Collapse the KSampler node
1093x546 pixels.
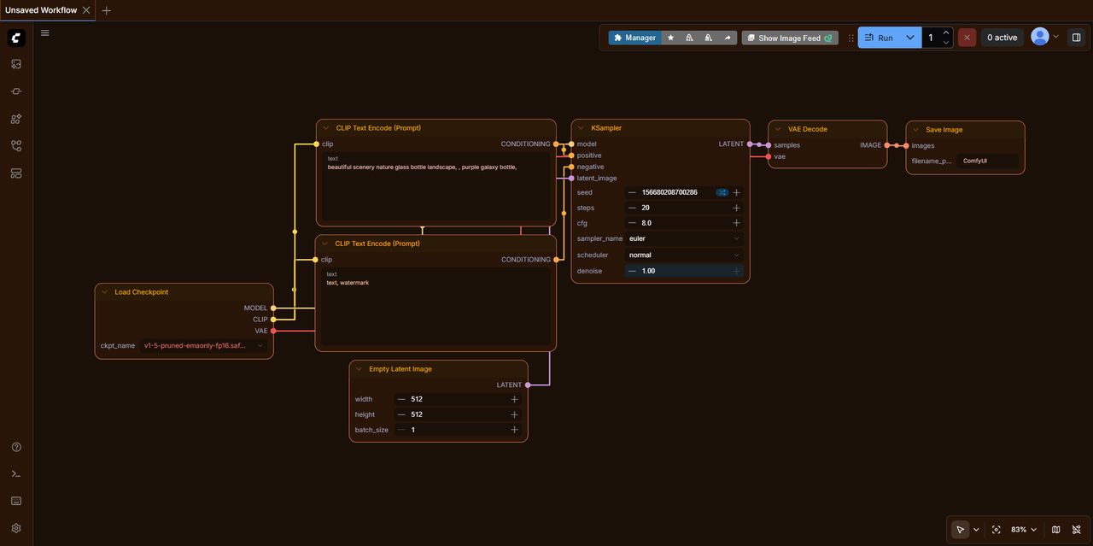coord(581,128)
